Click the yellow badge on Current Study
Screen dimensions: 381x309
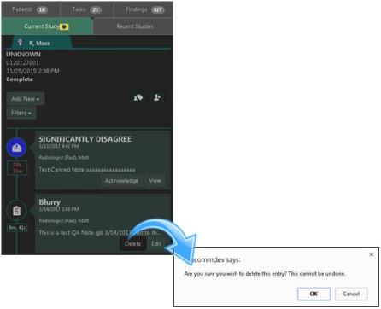click(x=65, y=26)
